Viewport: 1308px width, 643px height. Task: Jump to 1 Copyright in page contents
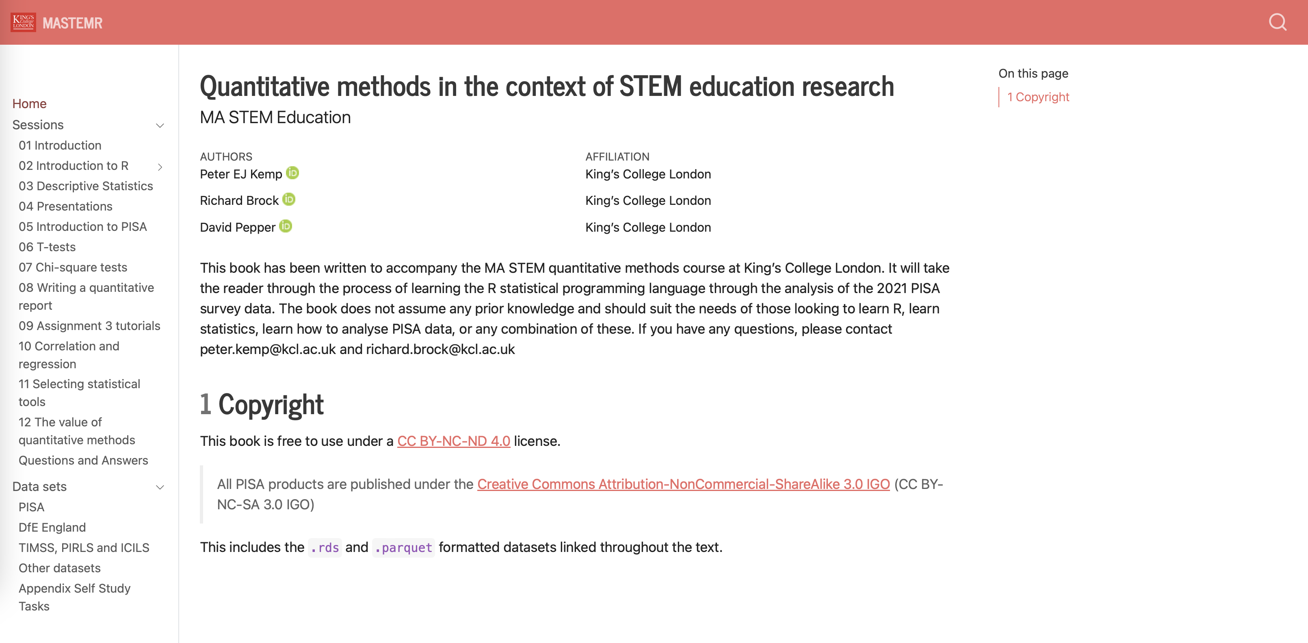1038,97
